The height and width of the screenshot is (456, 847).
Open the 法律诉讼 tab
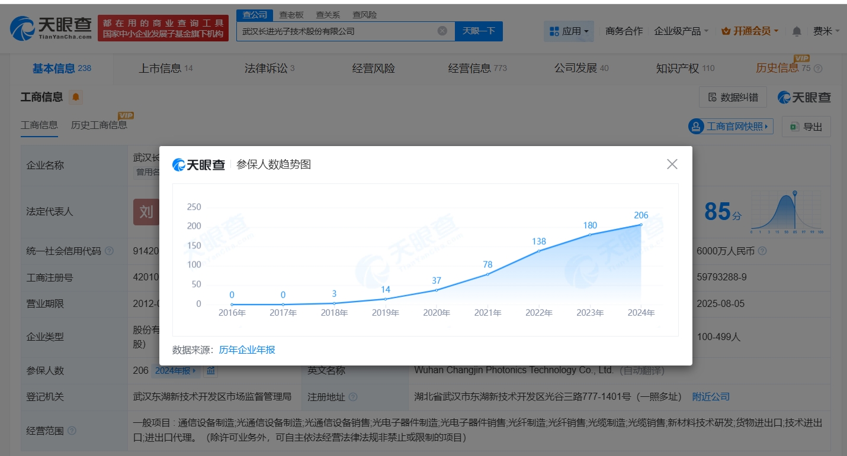tap(269, 68)
